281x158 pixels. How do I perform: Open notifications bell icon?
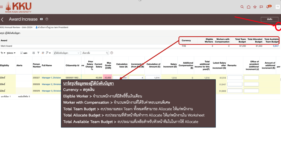268,7
